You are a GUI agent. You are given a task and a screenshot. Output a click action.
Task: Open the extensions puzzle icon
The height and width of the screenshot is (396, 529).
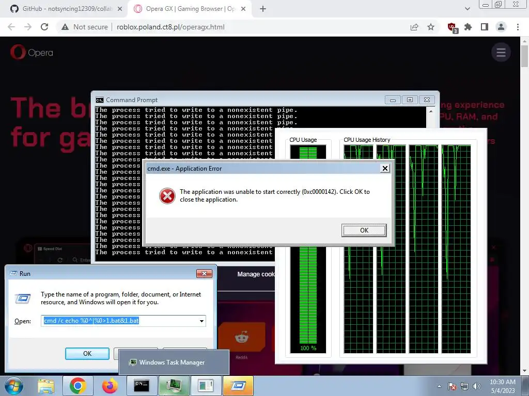[x=468, y=27]
